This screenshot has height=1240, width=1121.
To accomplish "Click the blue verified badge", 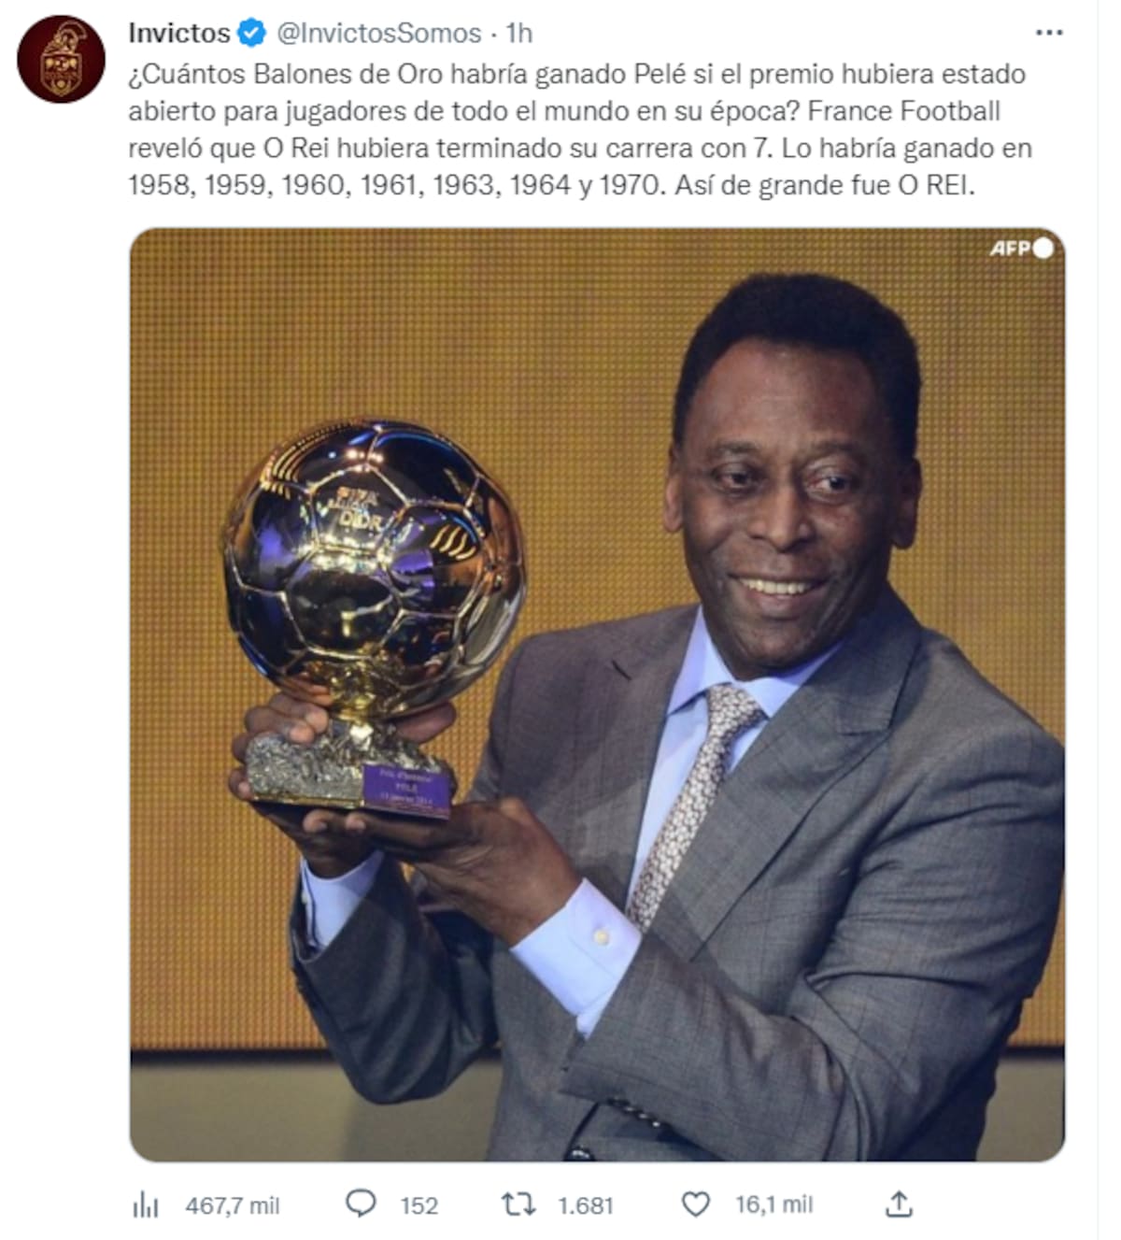I will pyautogui.click(x=251, y=34).
